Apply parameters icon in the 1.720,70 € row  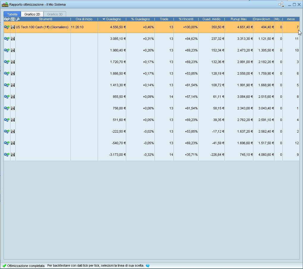pos(7,62)
